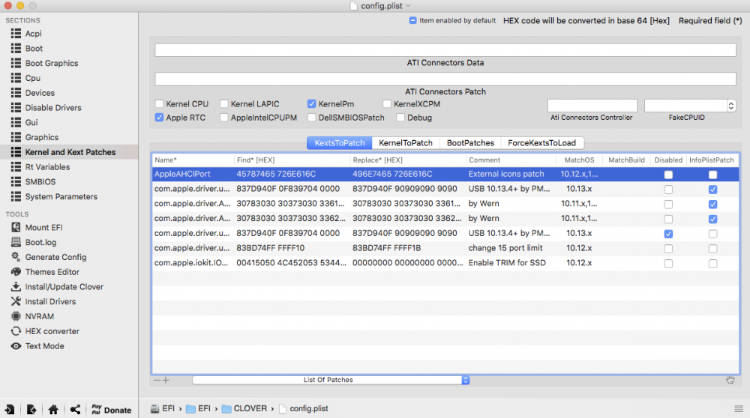Click the SMBIOS section list icon
This screenshot has height=418, width=750.
[16, 181]
